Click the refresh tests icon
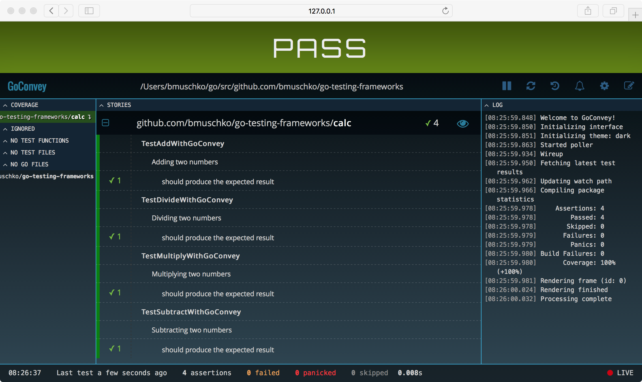 [x=531, y=86]
